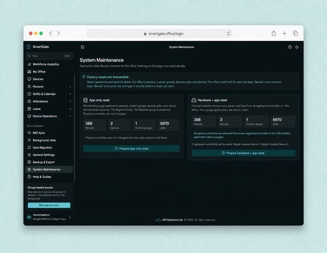Click Prepare app-only reset button
327x253 pixels.
(131, 148)
